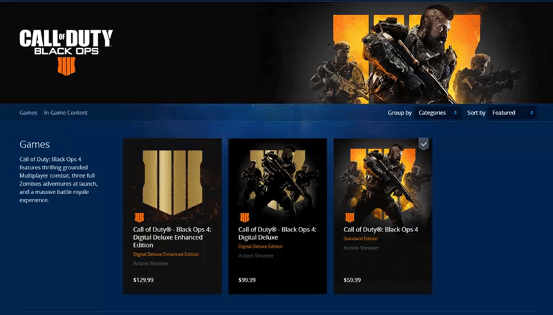This screenshot has height=315, width=553.
Task: Click orange Black Ops badge on Standard Edition card
Action: point(350,218)
